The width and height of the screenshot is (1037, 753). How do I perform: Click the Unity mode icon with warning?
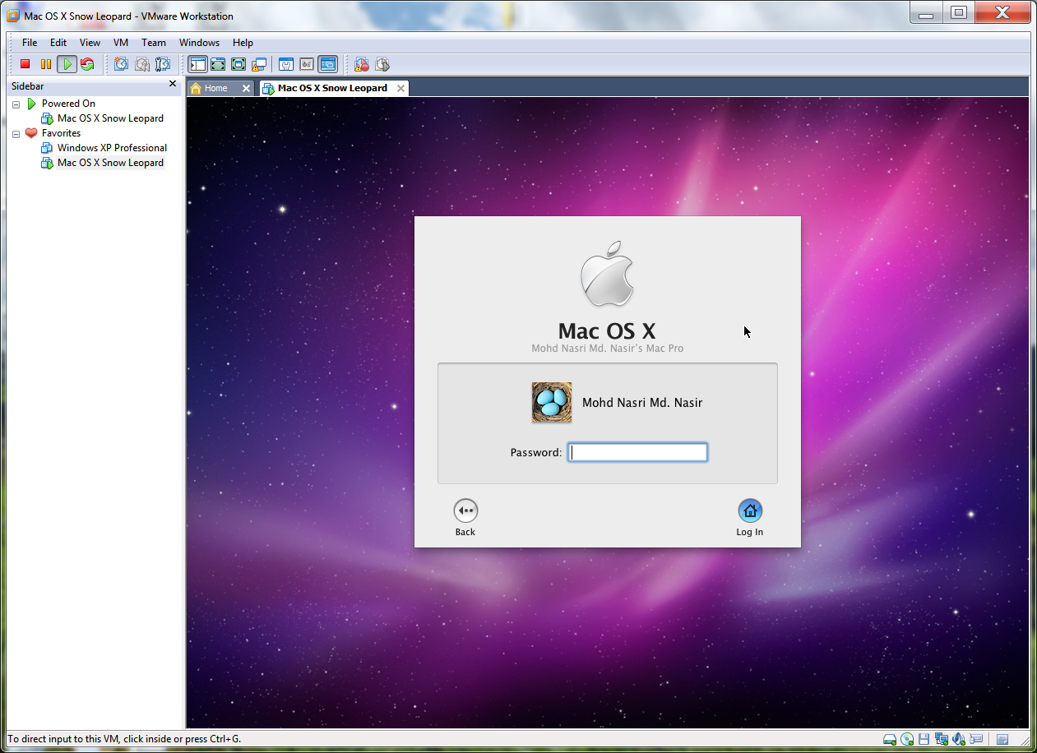pyautogui.click(x=259, y=64)
